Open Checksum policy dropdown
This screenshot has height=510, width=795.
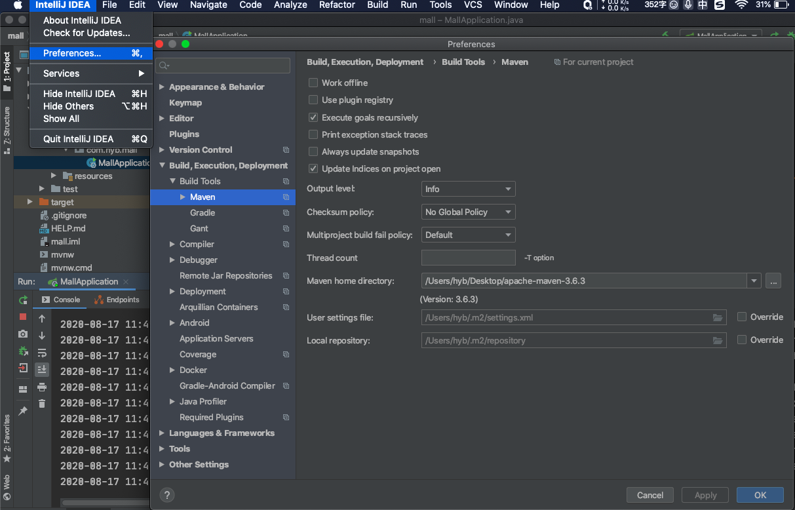pos(468,212)
